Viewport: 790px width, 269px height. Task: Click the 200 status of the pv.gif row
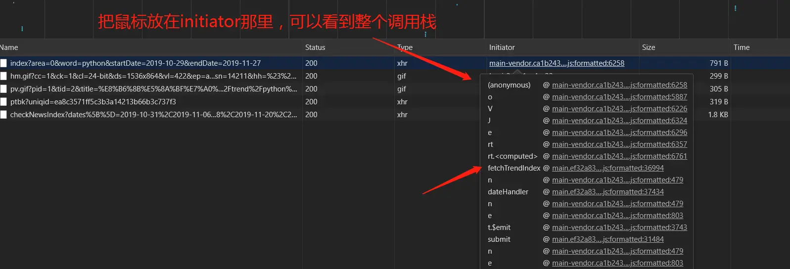[x=311, y=89]
